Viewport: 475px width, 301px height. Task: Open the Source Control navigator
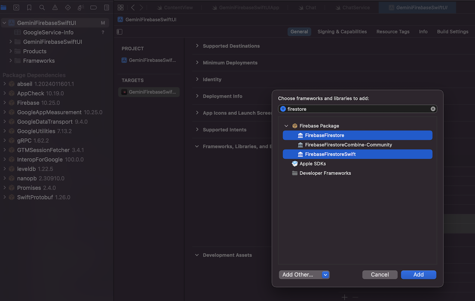(x=16, y=8)
